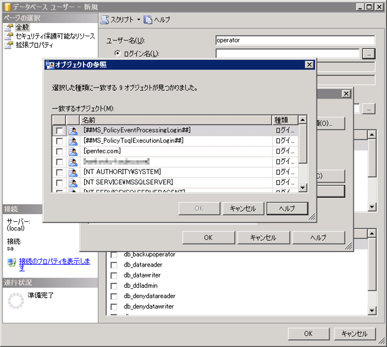Click キャンセル in the middle select dialog
The height and width of the screenshot is (347, 387).
(x=264, y=238)
